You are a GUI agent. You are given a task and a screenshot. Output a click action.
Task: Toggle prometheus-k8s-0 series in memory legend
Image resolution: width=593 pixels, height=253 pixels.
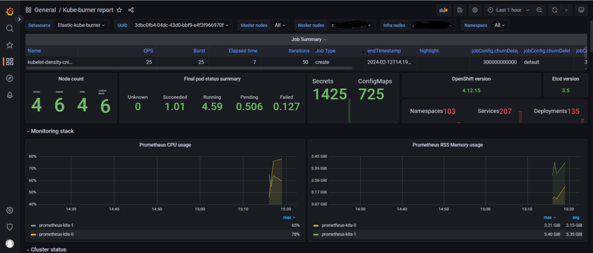tap(339, 225)
